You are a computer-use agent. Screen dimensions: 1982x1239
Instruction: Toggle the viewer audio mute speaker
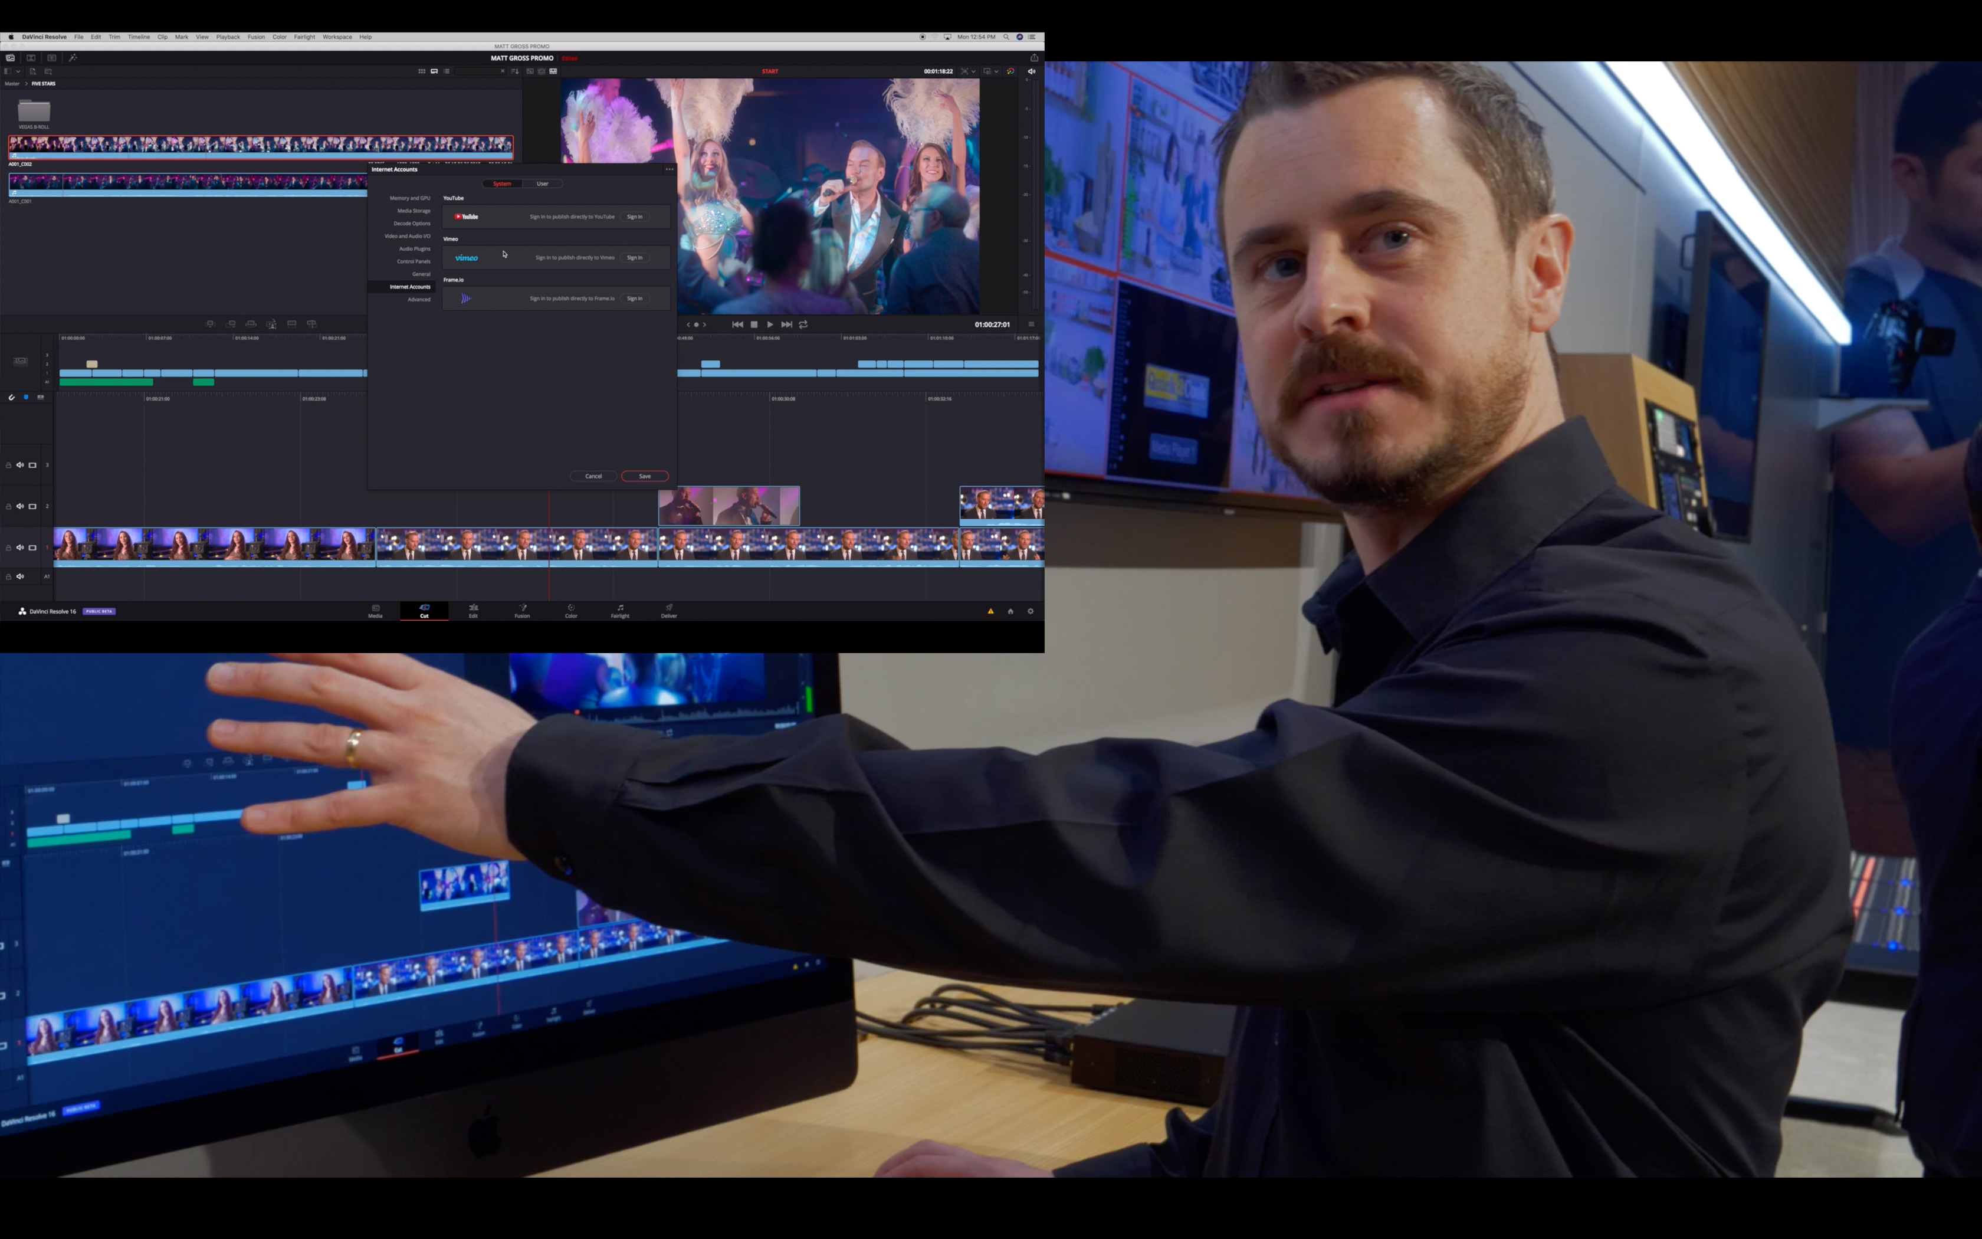click(1032, 71)
